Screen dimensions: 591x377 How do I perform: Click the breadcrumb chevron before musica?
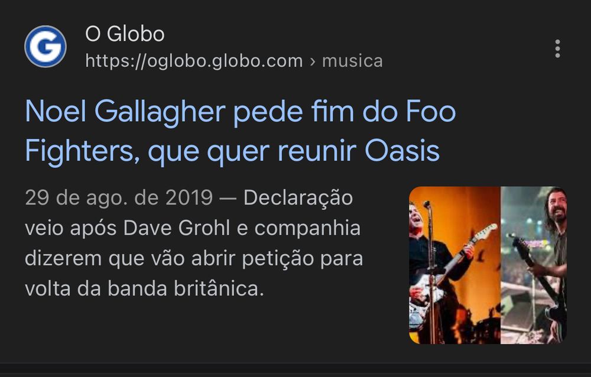313,61
